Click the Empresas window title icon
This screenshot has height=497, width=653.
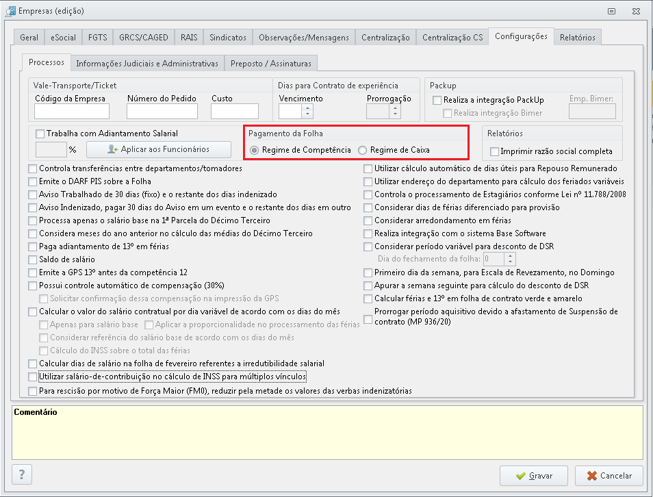(10, 11)
